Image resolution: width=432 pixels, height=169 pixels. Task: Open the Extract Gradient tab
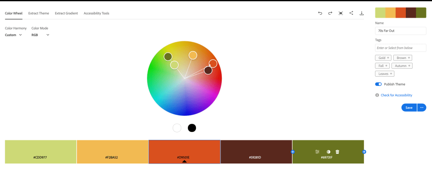coord(66,13)
